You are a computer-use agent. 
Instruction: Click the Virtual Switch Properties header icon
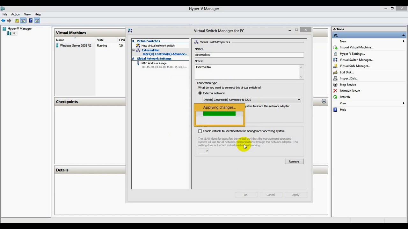[x=196, y=42]
